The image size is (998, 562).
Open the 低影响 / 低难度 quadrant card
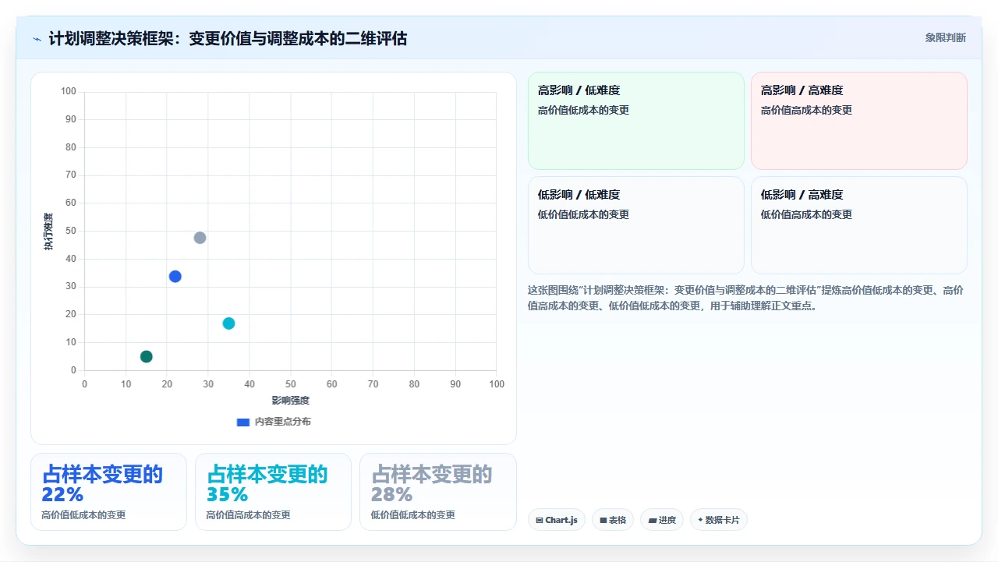(636, 225)
